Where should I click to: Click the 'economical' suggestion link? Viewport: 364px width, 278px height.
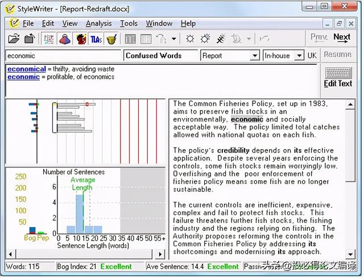tap(26, 69)
